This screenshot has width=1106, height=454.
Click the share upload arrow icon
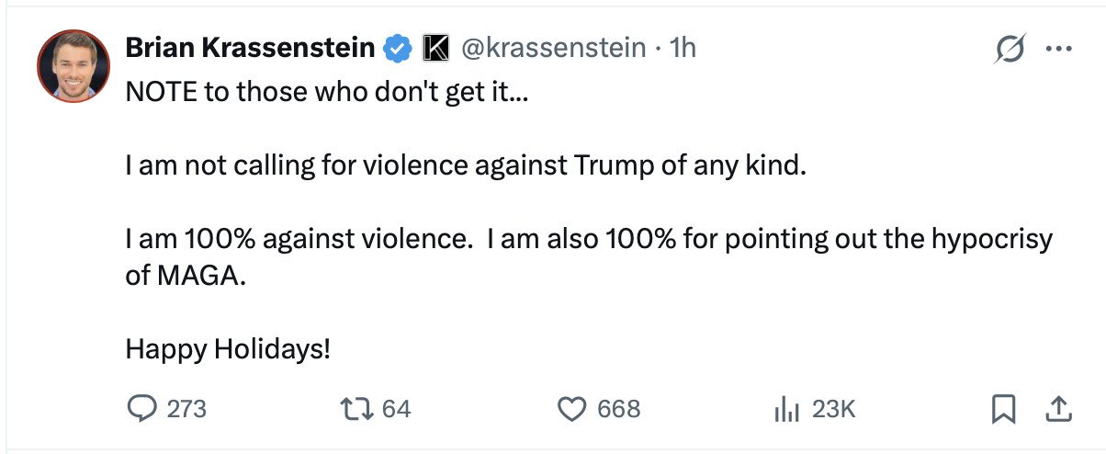1058,408
